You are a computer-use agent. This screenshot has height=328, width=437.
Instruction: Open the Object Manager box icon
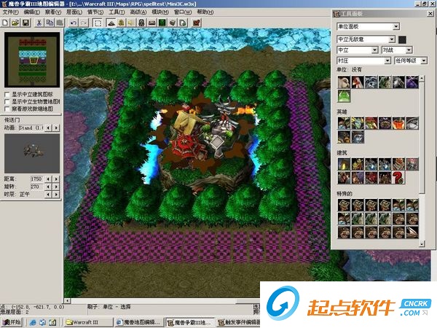click(x=172, y=23)
